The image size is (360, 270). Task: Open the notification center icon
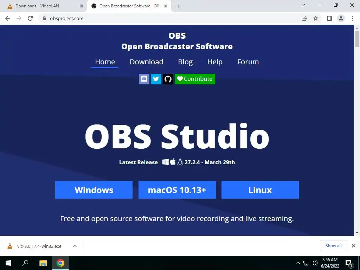tap(348, 263)
